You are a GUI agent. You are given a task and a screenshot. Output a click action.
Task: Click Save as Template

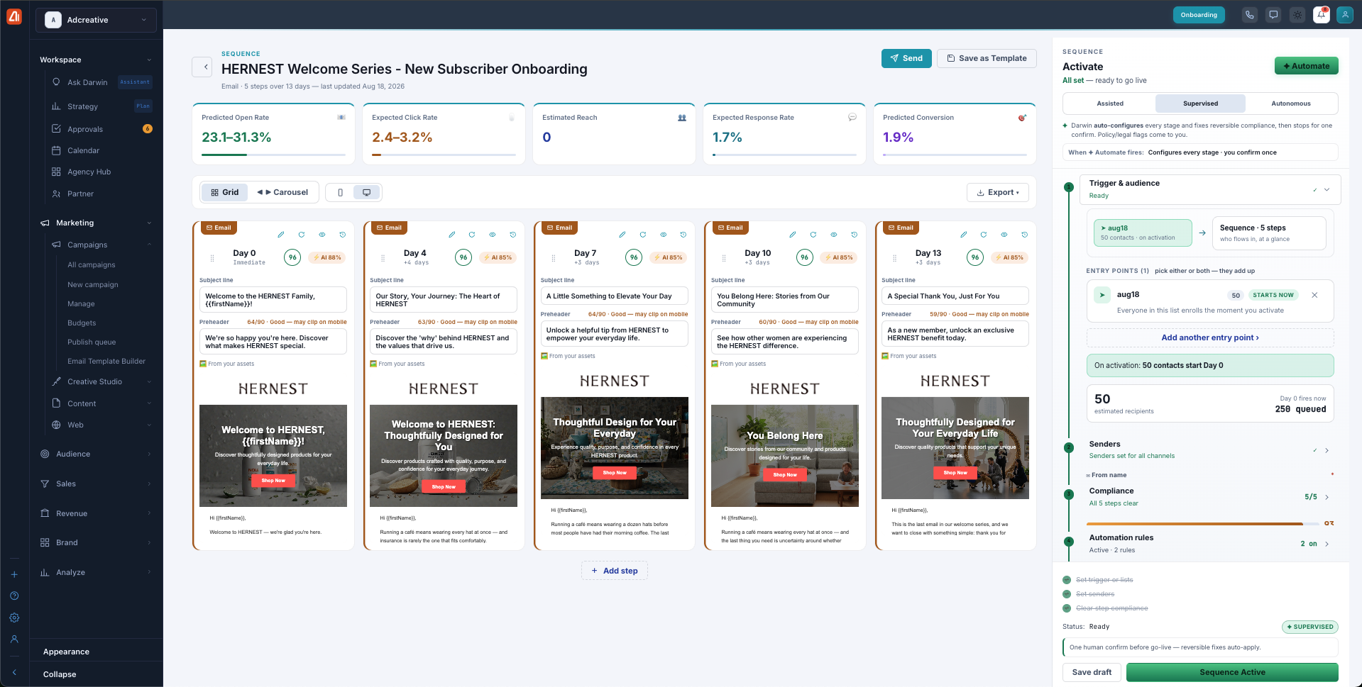(x=987, y=58)
